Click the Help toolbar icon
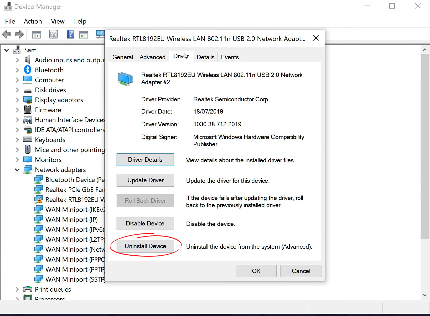The height and width of the screenshot is (316, 430). coord(71,34)
